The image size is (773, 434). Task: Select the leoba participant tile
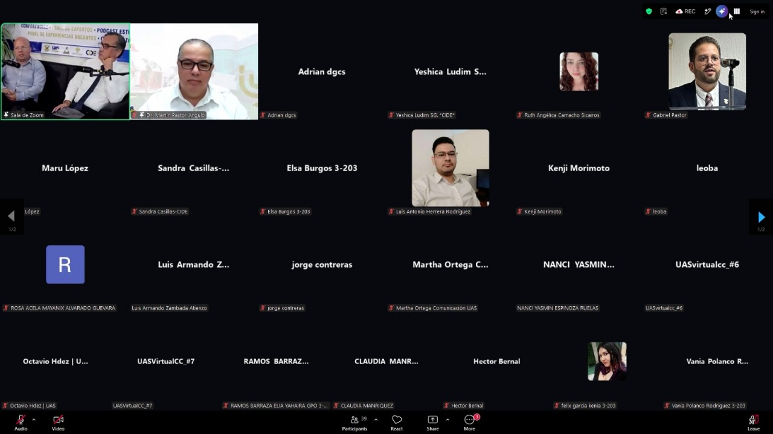[x=707, y=168]
